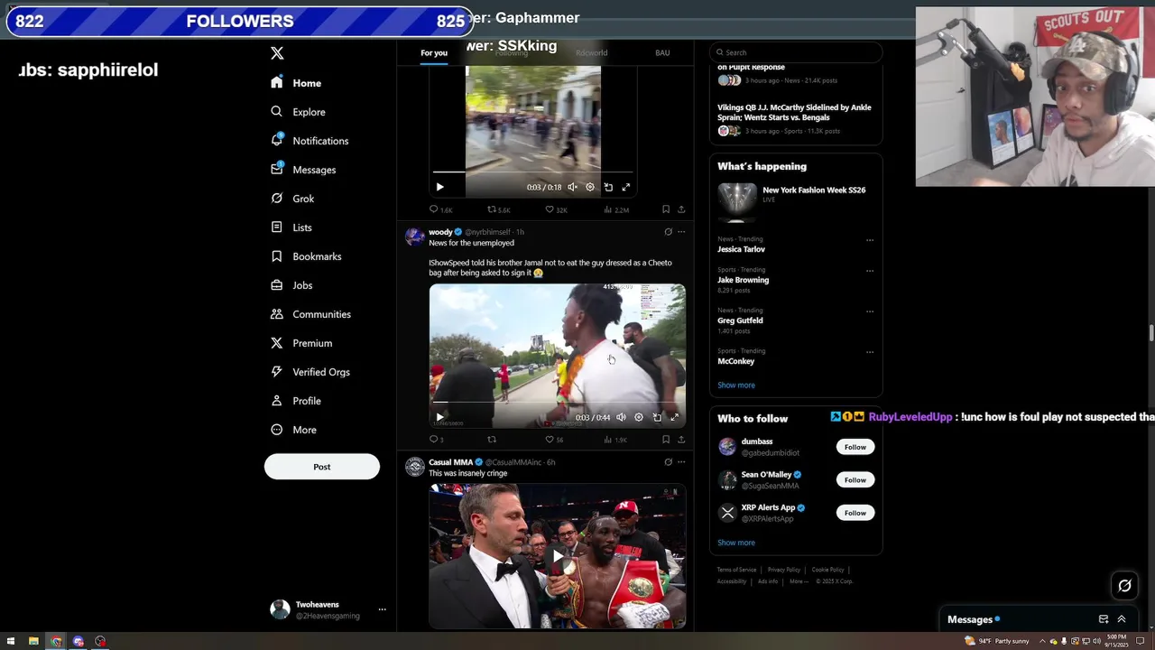The width and height of the screenshot is (1155, 650).
Task: Expand More menu in sidebar
Action: click(x=294, y=430)
